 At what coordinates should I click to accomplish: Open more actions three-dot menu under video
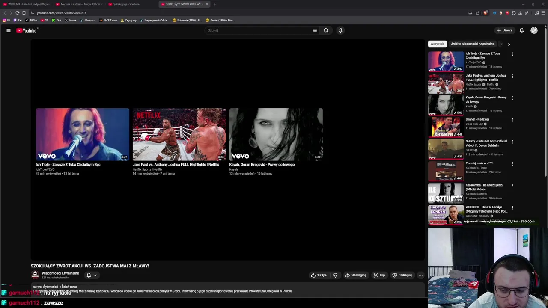[421, 275]
